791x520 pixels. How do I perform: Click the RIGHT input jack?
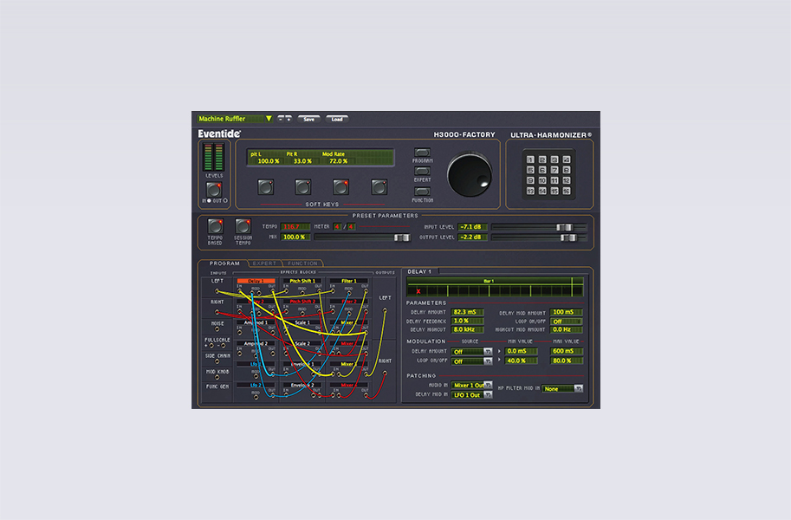tap(217, 312)
